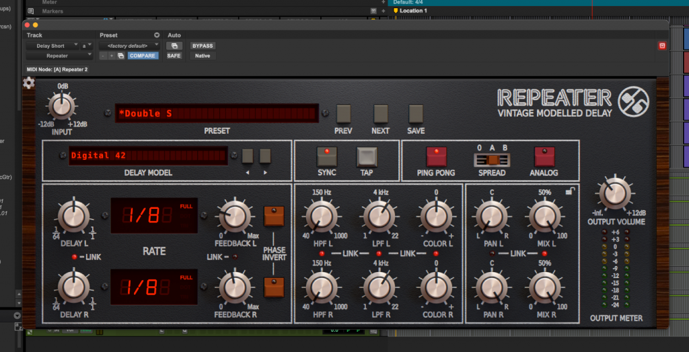The image size is (689, 352).
Task: Click the MIDI Node Repeater 2 label
Action: [57, 69]
